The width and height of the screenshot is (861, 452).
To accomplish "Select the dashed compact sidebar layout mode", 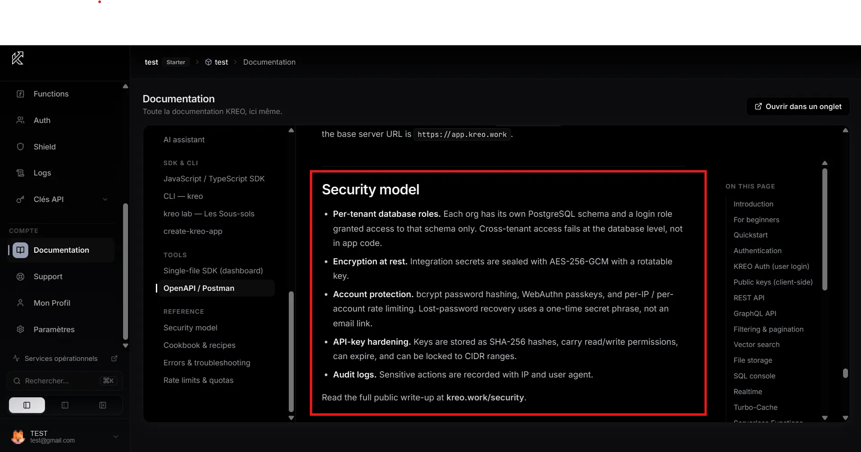I will coord(65,405).
